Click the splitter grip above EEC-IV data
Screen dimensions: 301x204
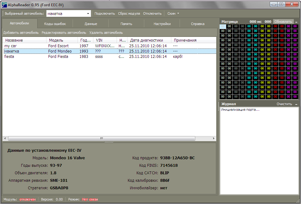109,142
